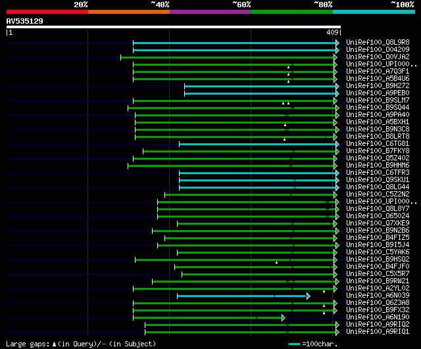Screen dimensions: 421x349
Task: Click the hit label UniRef100_Q6Z3A8
Action: [x=378, y=303]
